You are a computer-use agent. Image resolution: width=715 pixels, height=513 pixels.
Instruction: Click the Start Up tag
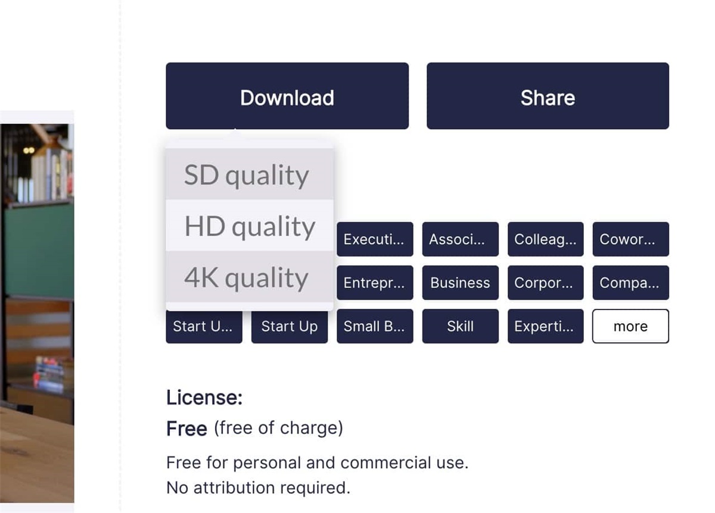pyautogui.click(x=290, y=327)
